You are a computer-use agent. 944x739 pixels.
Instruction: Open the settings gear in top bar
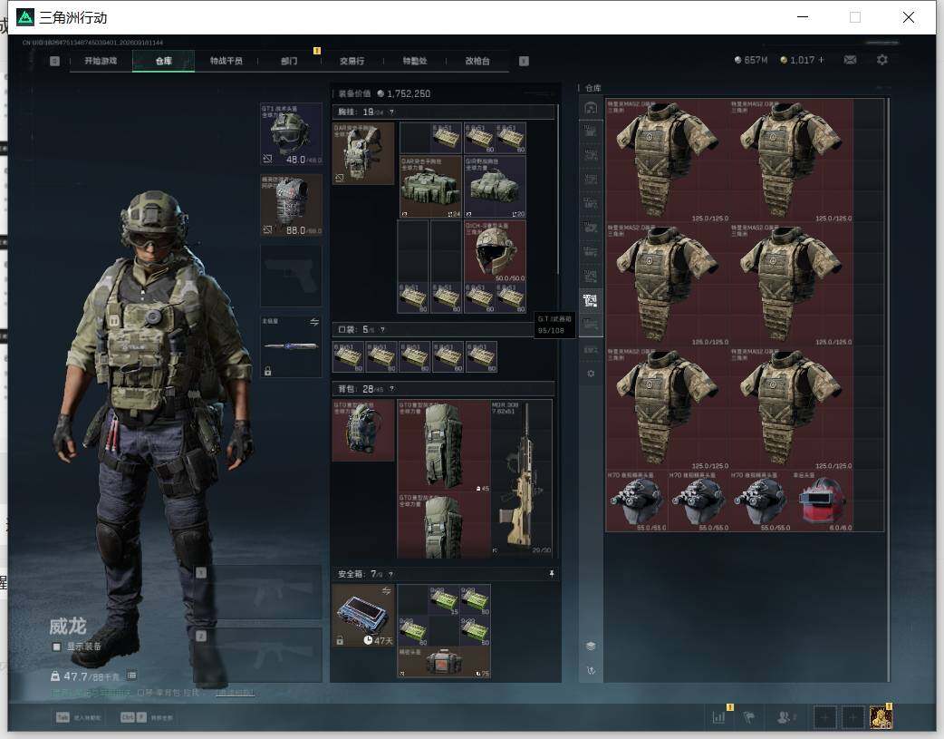click(x=882, y=60)
